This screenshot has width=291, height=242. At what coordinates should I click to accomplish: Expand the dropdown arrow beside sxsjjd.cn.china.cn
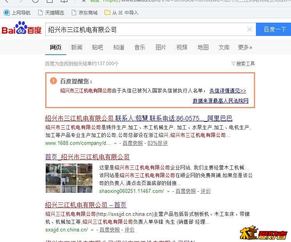click(x=92, y=230)
